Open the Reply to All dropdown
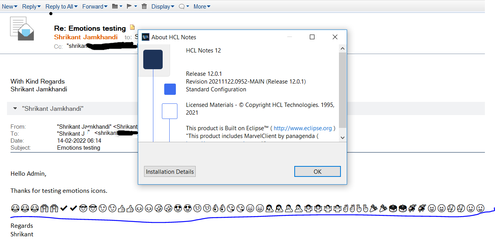The height and width of the screenshot is (241, 495). pyautogui.click(x=61, y=6)
